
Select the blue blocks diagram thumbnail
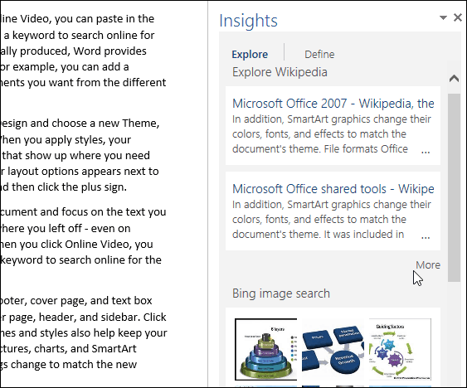pyautogui.click(x=333, y=349)
